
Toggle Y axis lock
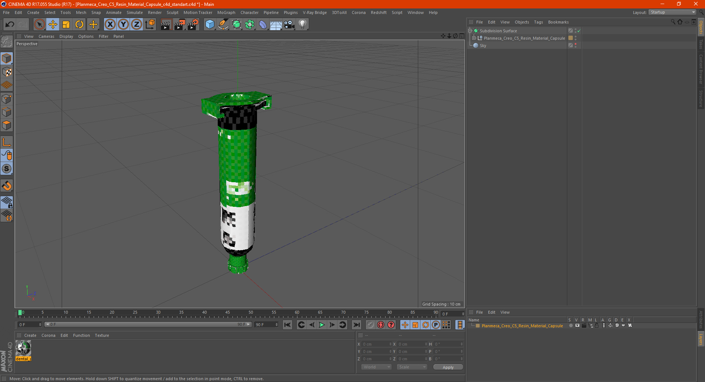tap(123, 25)
